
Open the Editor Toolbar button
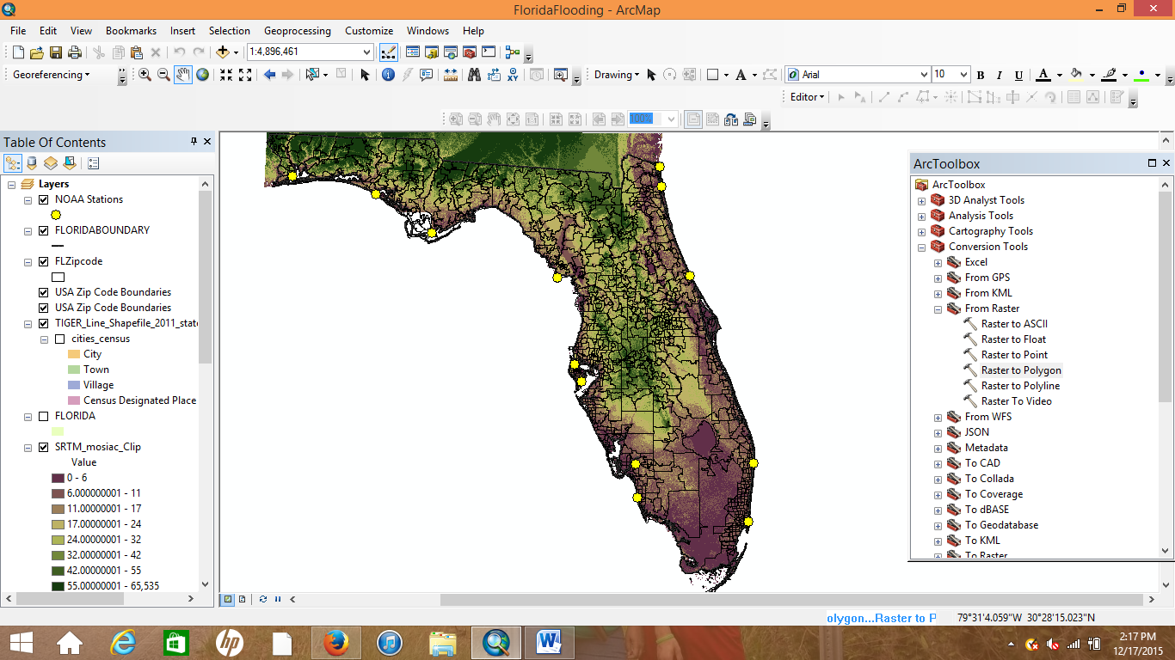pos(388,52)
